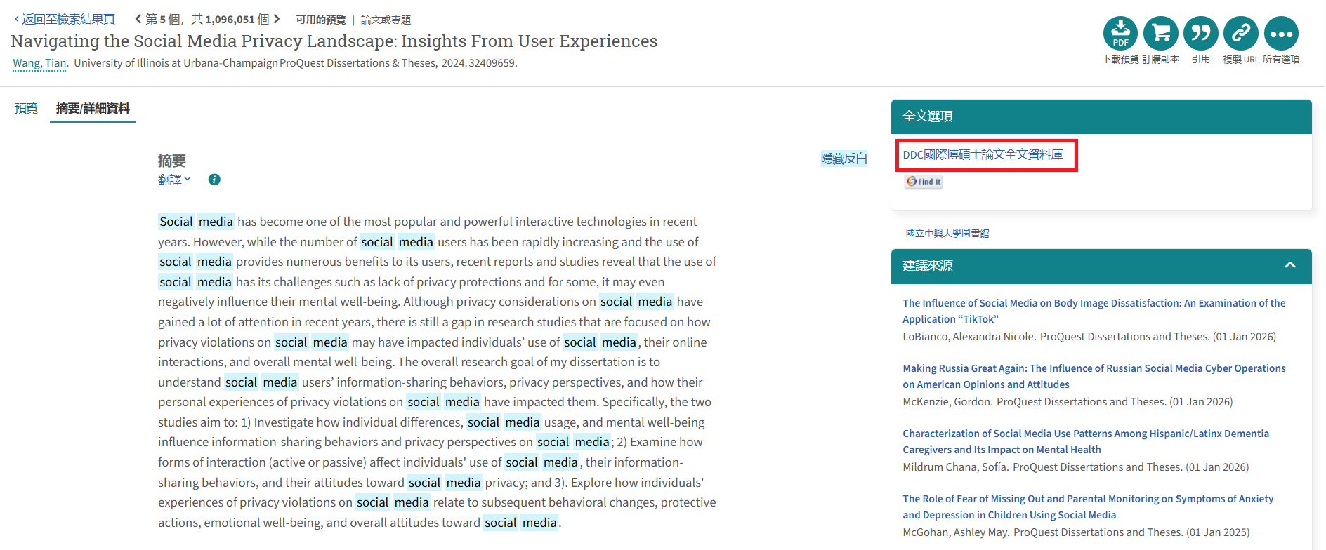Click the Find It button

[924, 182]
